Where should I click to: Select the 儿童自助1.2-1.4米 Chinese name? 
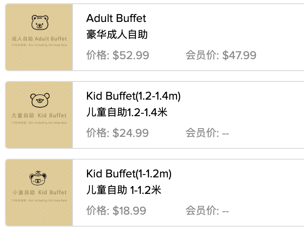pyautogui.click(x=127, y=112)
